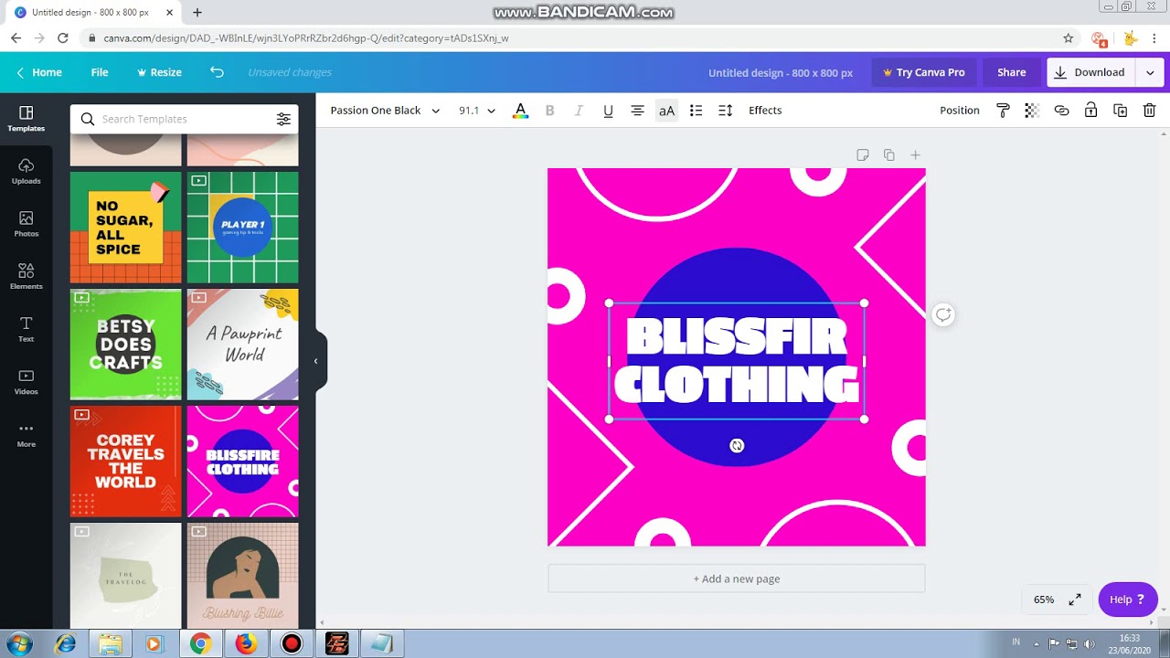Image resolution: width=1170 pixels, height=658 pixels.
Task: Open the Templates sidebar panel
Action: click(x=26, y=119)
